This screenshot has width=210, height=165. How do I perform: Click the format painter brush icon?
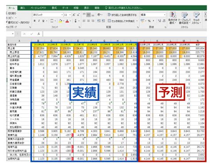tap(7, 22)
